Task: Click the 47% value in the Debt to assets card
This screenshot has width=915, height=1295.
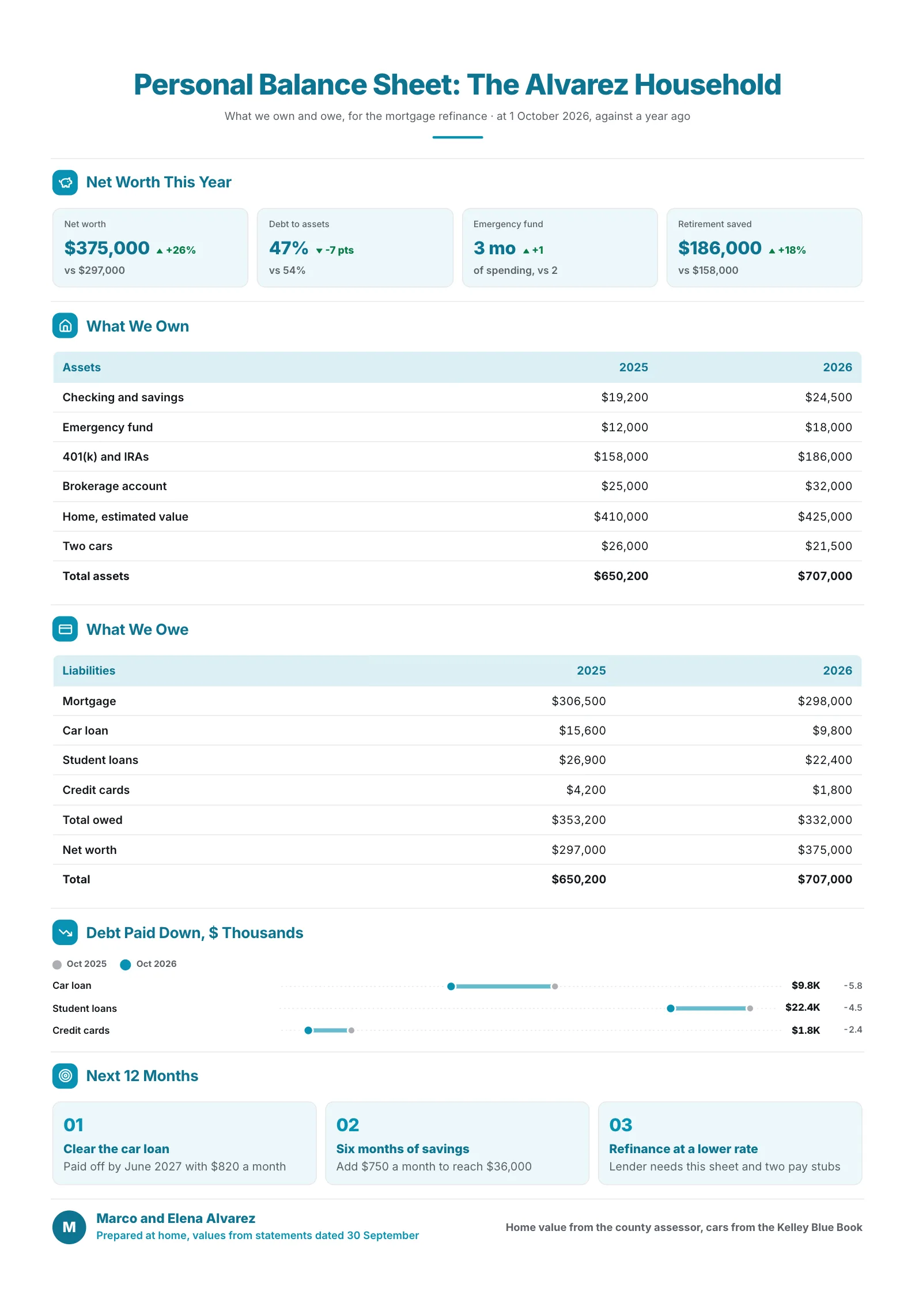Action: point(289,249)
